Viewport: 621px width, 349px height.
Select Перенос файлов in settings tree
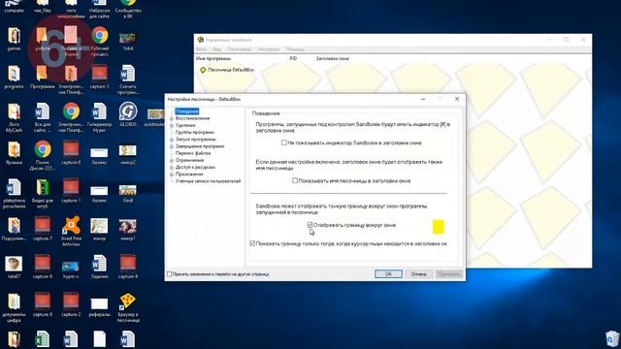pos(193,153)
